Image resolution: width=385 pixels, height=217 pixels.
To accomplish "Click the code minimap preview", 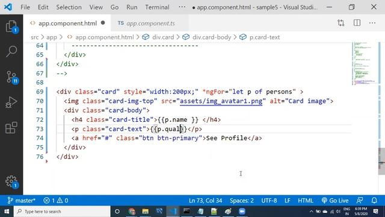I will point(365,63).
